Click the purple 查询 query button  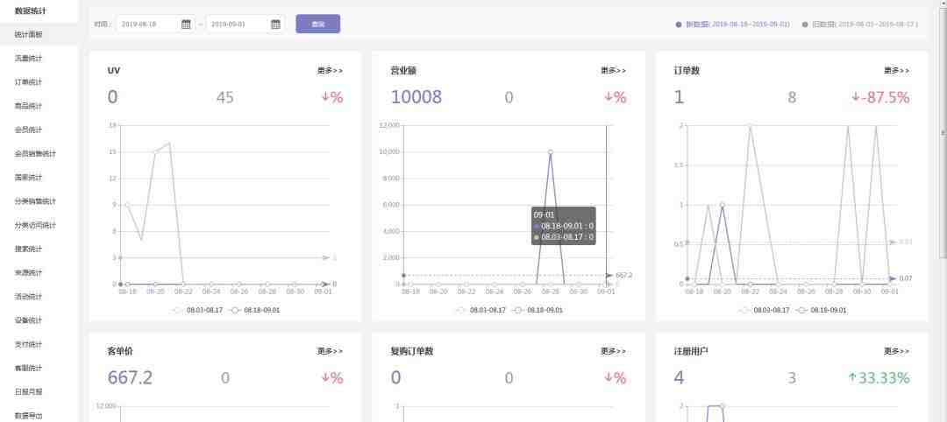click(x=317, y=25)
